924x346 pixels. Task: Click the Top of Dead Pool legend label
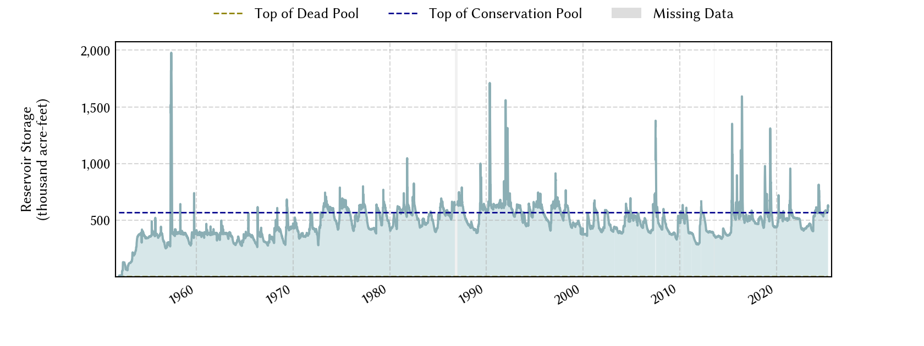click(x=306, y=14)
